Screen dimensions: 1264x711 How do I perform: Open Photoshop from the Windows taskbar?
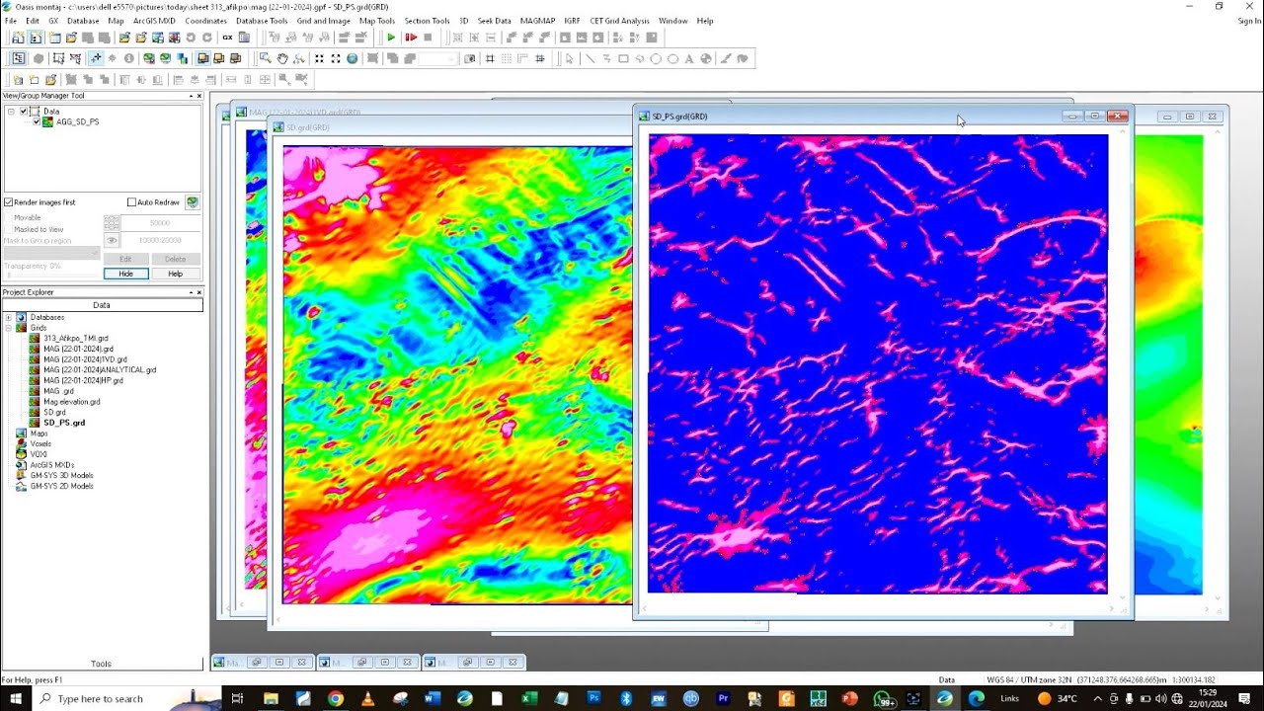[x=593, y=698]
